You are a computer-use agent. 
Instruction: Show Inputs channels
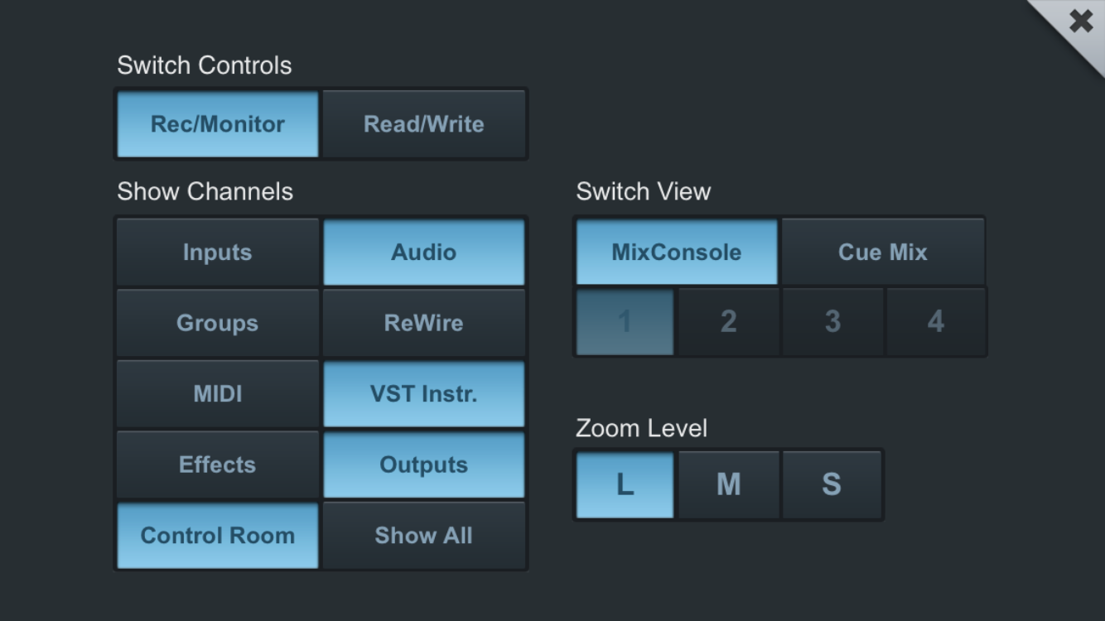point(217,253)
